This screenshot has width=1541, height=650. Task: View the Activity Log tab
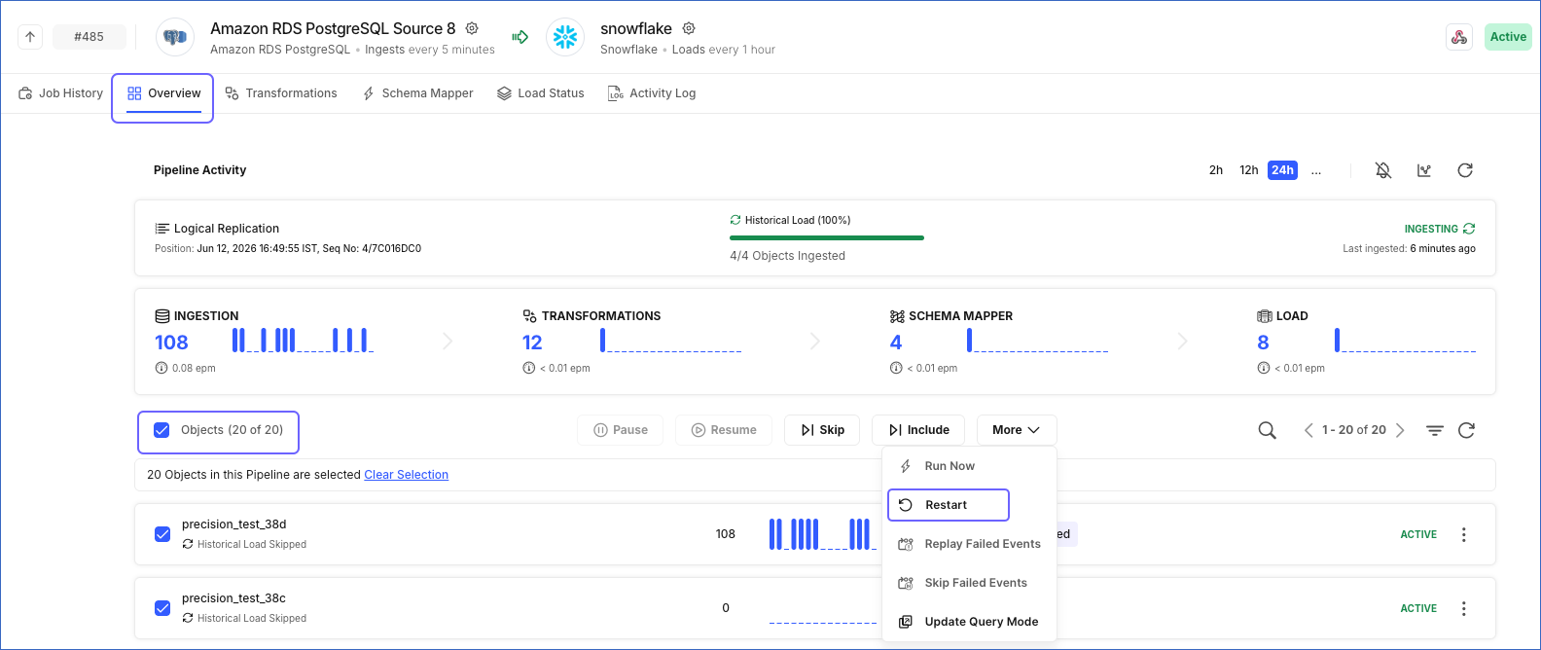point(652,93)
